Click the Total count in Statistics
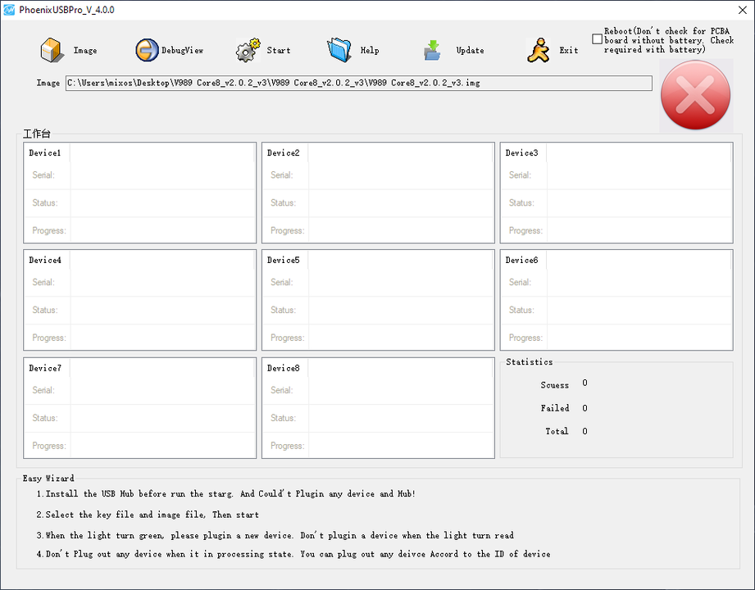The width and height of the screenshot is (755, 590). point(584,431)
